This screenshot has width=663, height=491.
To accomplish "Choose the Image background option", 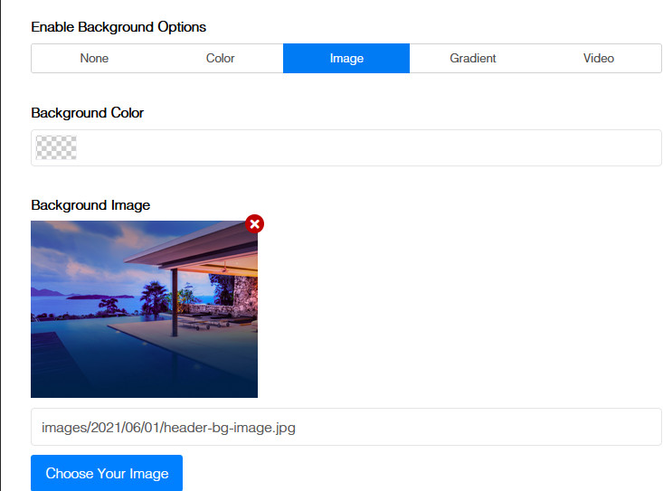I will pos(346,58).
